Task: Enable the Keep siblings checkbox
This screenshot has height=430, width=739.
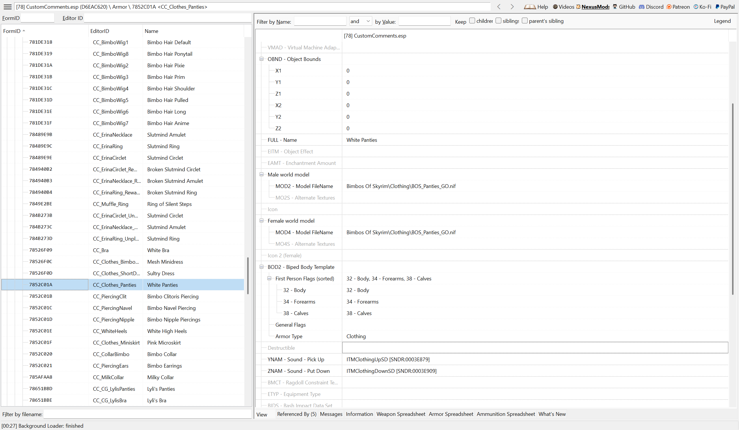Action: click(498, 21)
